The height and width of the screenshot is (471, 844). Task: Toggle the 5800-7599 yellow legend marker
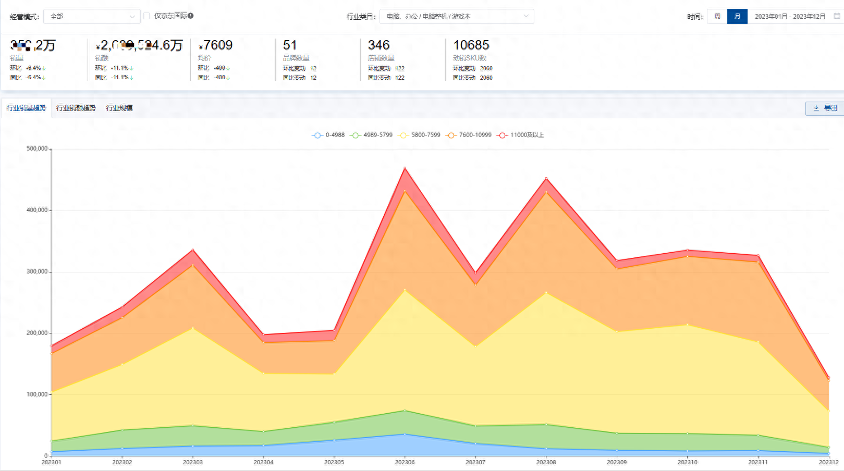403,135
